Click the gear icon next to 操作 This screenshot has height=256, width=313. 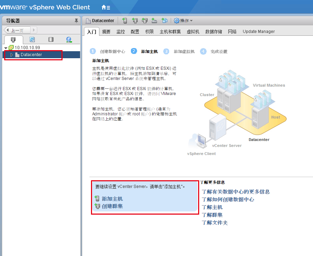click(x=176, y=21)
